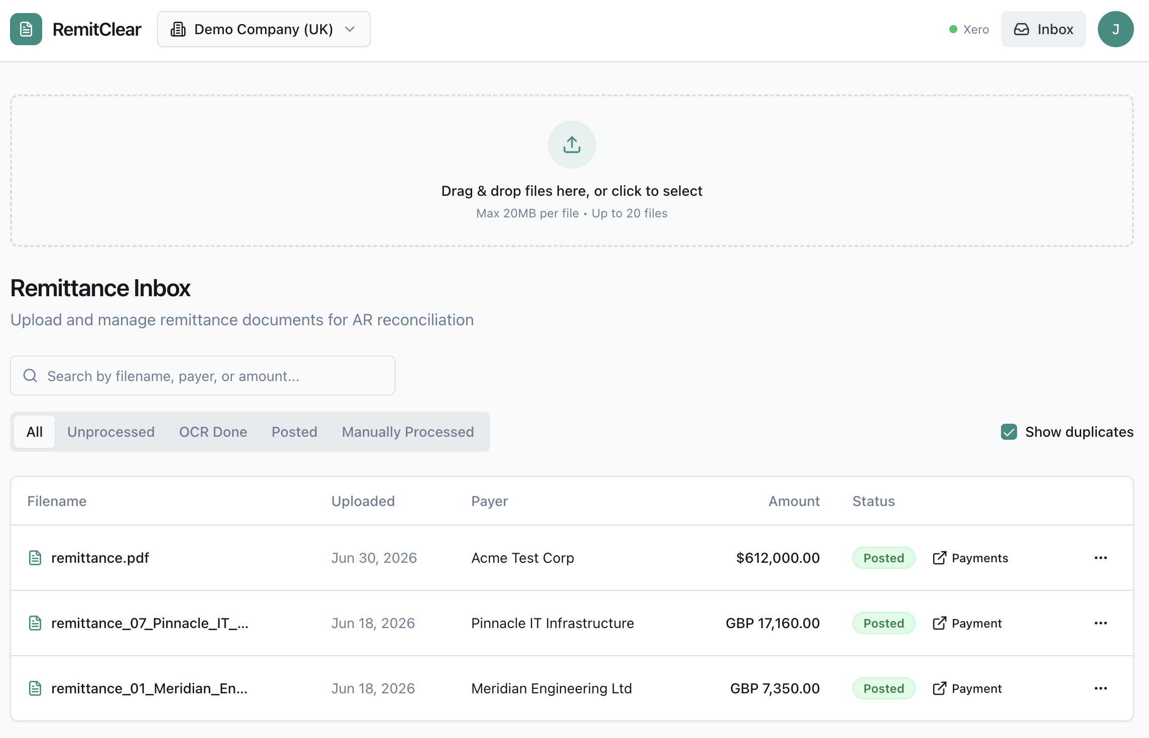Switch to the Manually Processed tab
This screenshot has height=738, width=1149.
click(408, 432)
